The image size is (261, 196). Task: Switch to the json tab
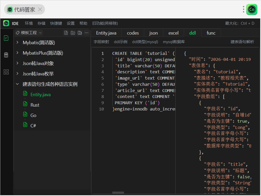coord(153,33)
